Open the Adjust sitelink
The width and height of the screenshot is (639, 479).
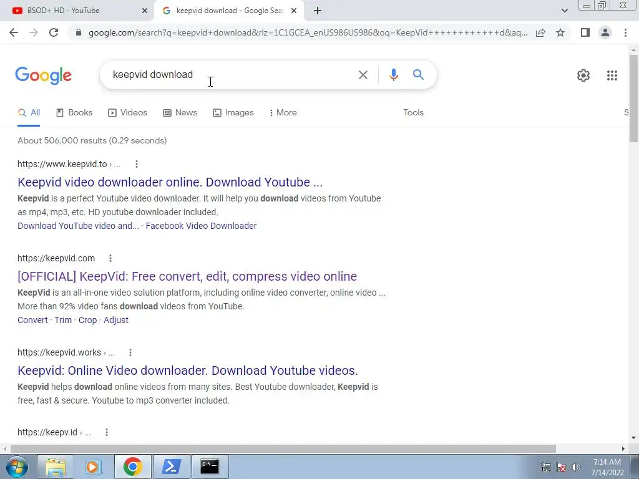[115, 320]
